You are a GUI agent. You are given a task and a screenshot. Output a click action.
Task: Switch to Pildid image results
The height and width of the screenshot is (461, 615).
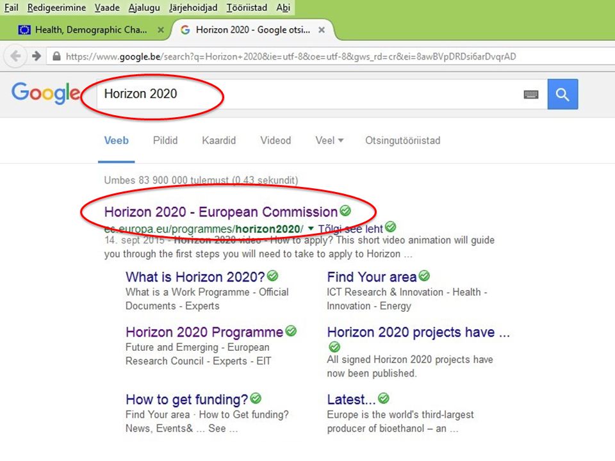(x=165, y=140)
